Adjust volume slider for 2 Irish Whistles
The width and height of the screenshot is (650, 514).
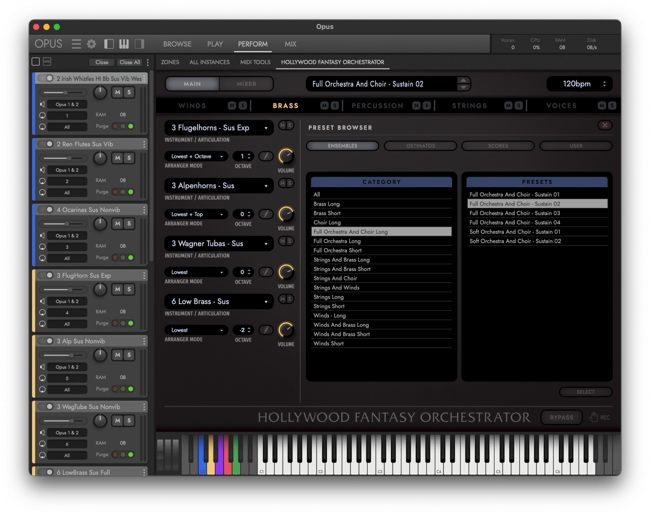tap(63, 93)
